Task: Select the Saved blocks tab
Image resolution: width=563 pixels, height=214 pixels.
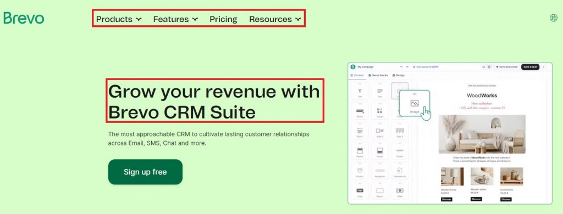Action: point(378,75)
